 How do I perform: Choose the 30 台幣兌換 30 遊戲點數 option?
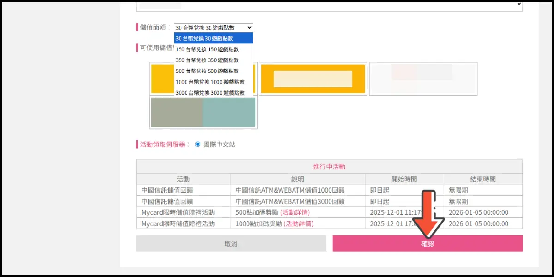click(213, 38)
